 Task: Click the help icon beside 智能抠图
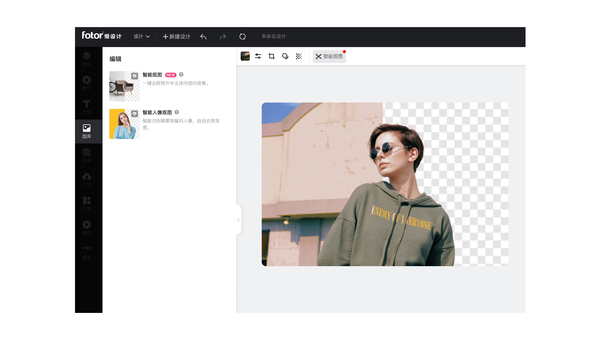[x=181, y=75]
